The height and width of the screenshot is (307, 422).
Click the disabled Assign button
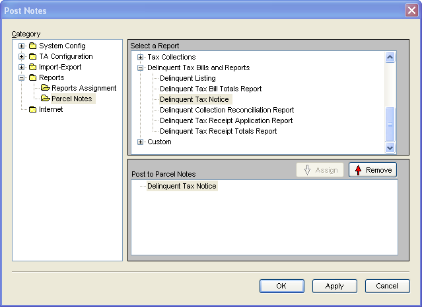tap(320, 170)
